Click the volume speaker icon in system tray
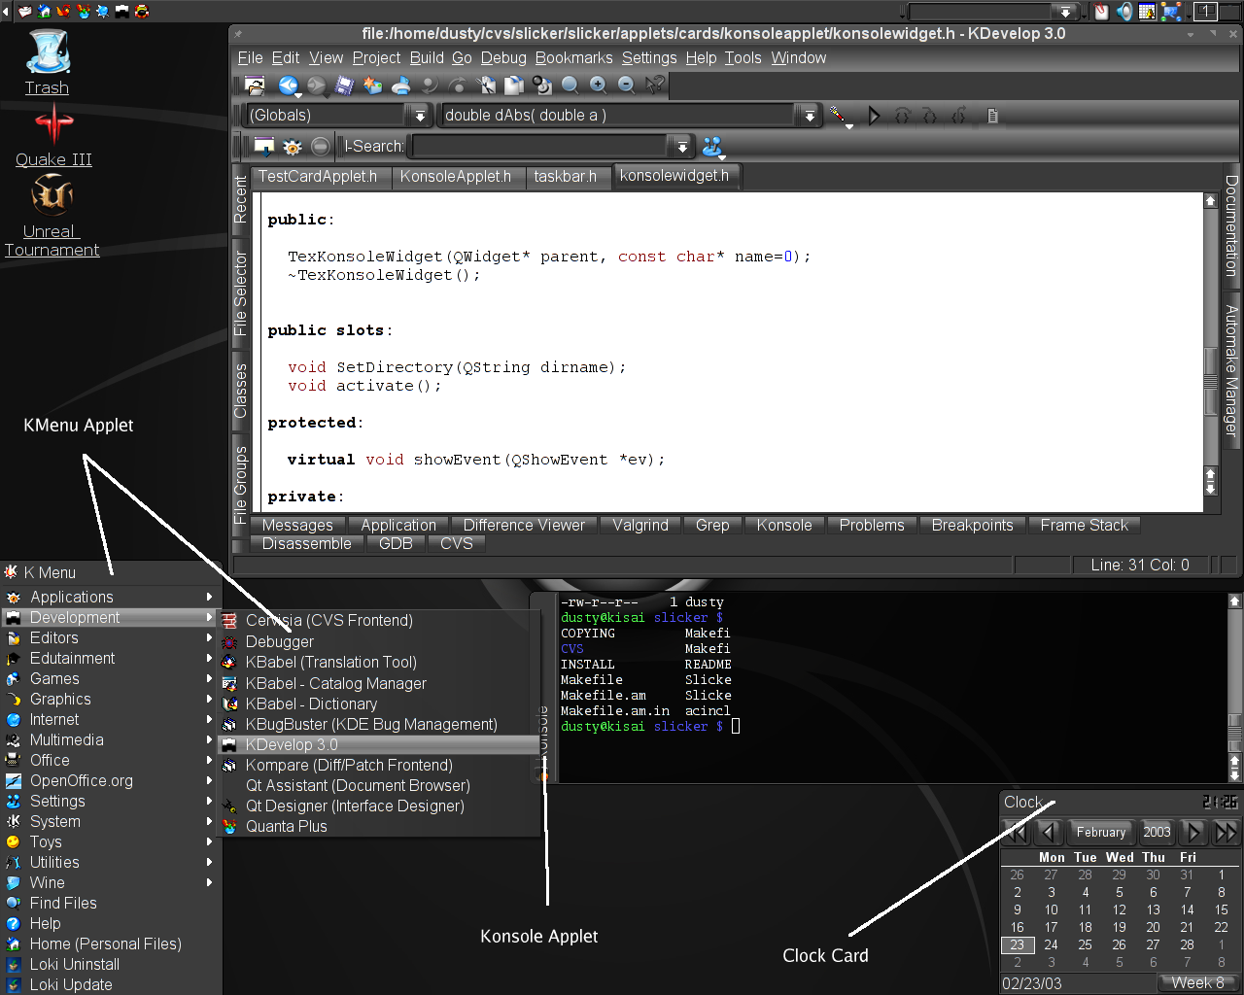The height and width of the screenshot is (995, 1244). point(1124,12)
